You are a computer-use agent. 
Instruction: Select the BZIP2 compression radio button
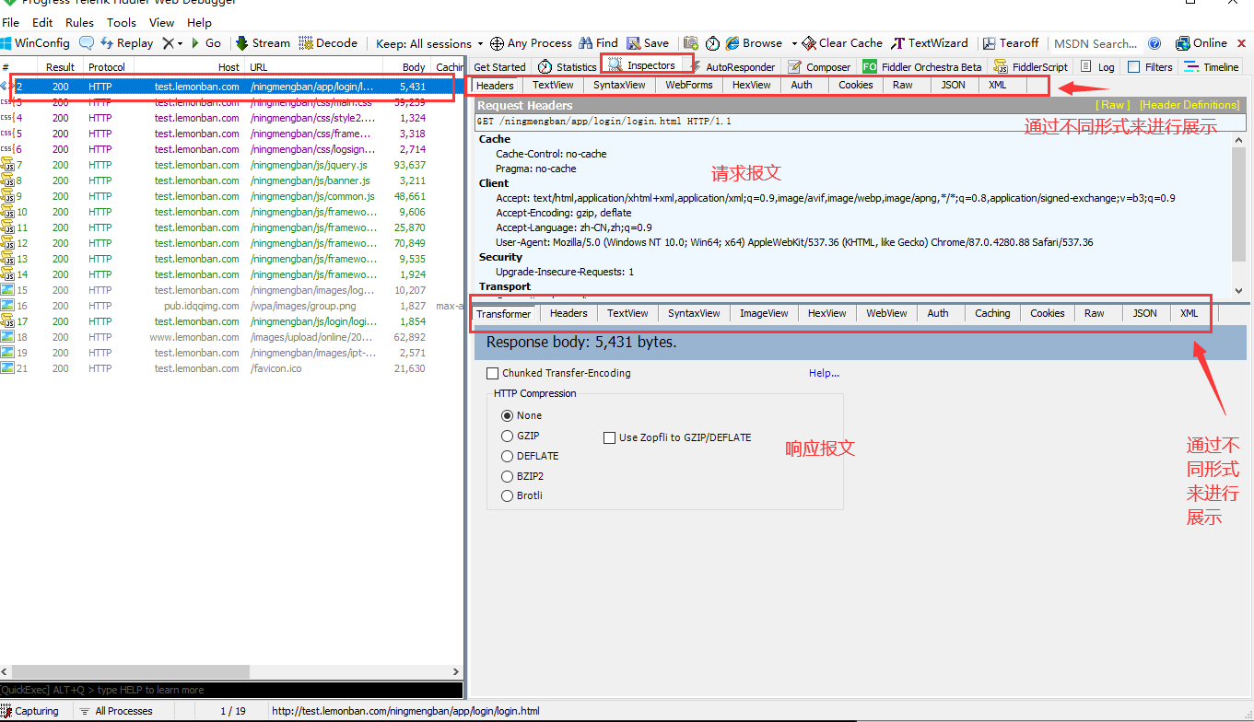click(x=507, y=476)
